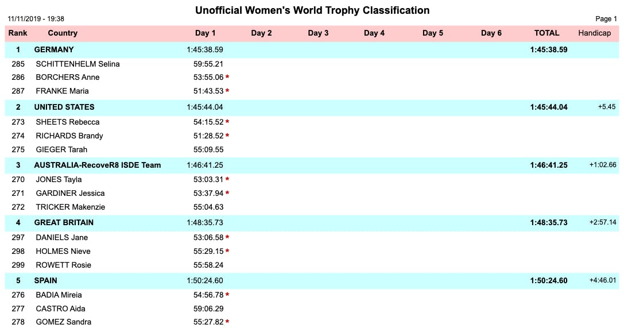Screen dimensions: 624x328
Task: Select rider TRICKER Makenzie
Action: click(71, 207)
